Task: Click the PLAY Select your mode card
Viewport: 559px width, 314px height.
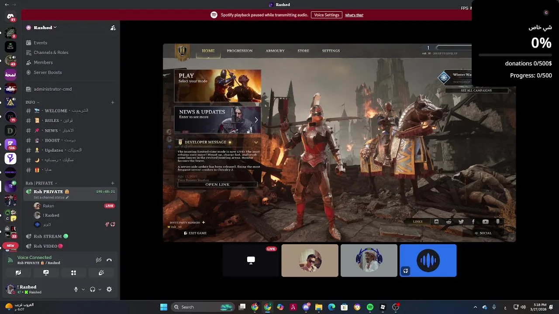Action: pyautogui.click(x=217, y=86)
